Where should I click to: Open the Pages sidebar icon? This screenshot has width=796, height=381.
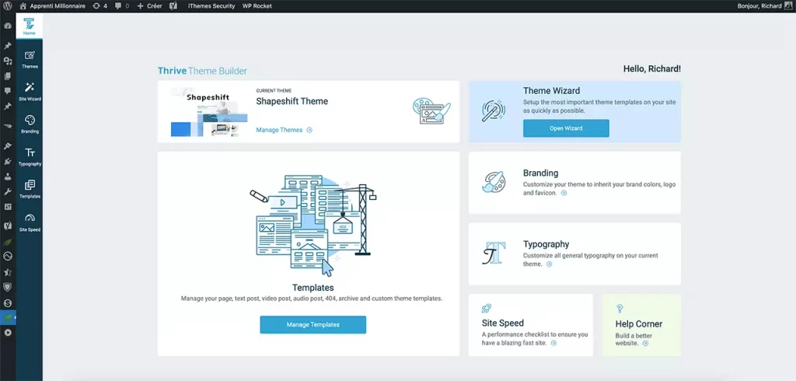pyautogui.click(x=8, y=76)
